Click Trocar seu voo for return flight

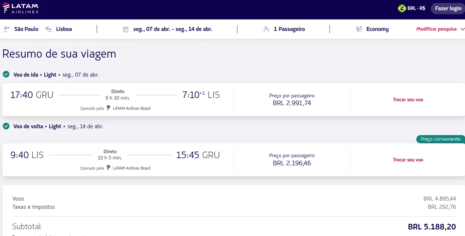[x=408, y=160]
